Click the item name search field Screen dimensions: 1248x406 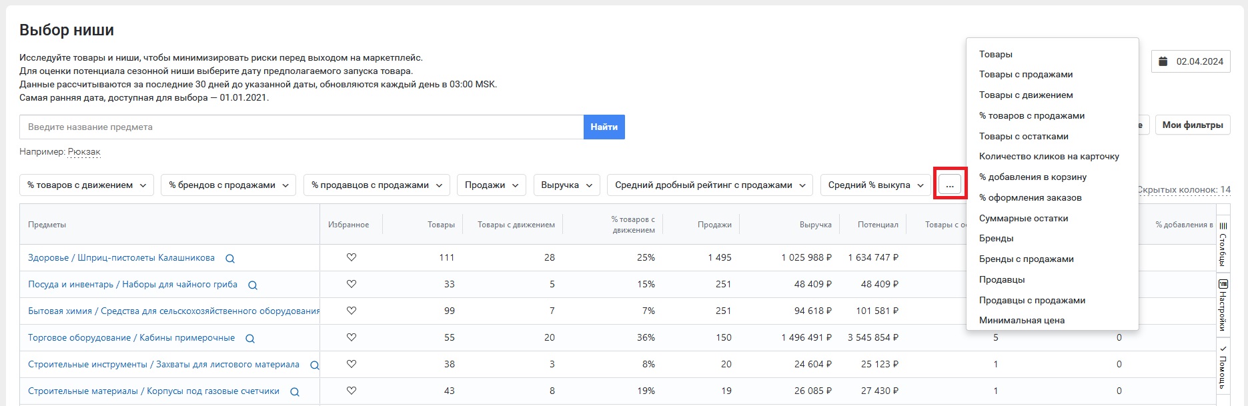click(301, 127)
